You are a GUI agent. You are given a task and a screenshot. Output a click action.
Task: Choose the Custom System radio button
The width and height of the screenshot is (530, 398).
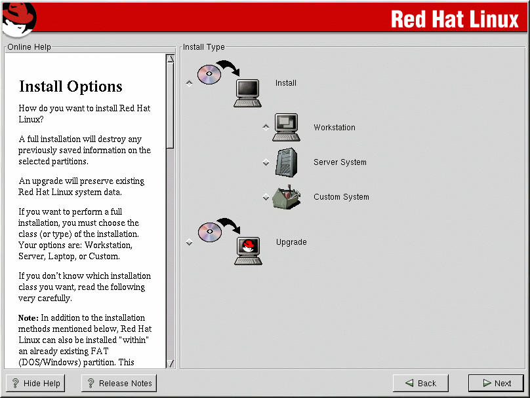coord(266,197)
